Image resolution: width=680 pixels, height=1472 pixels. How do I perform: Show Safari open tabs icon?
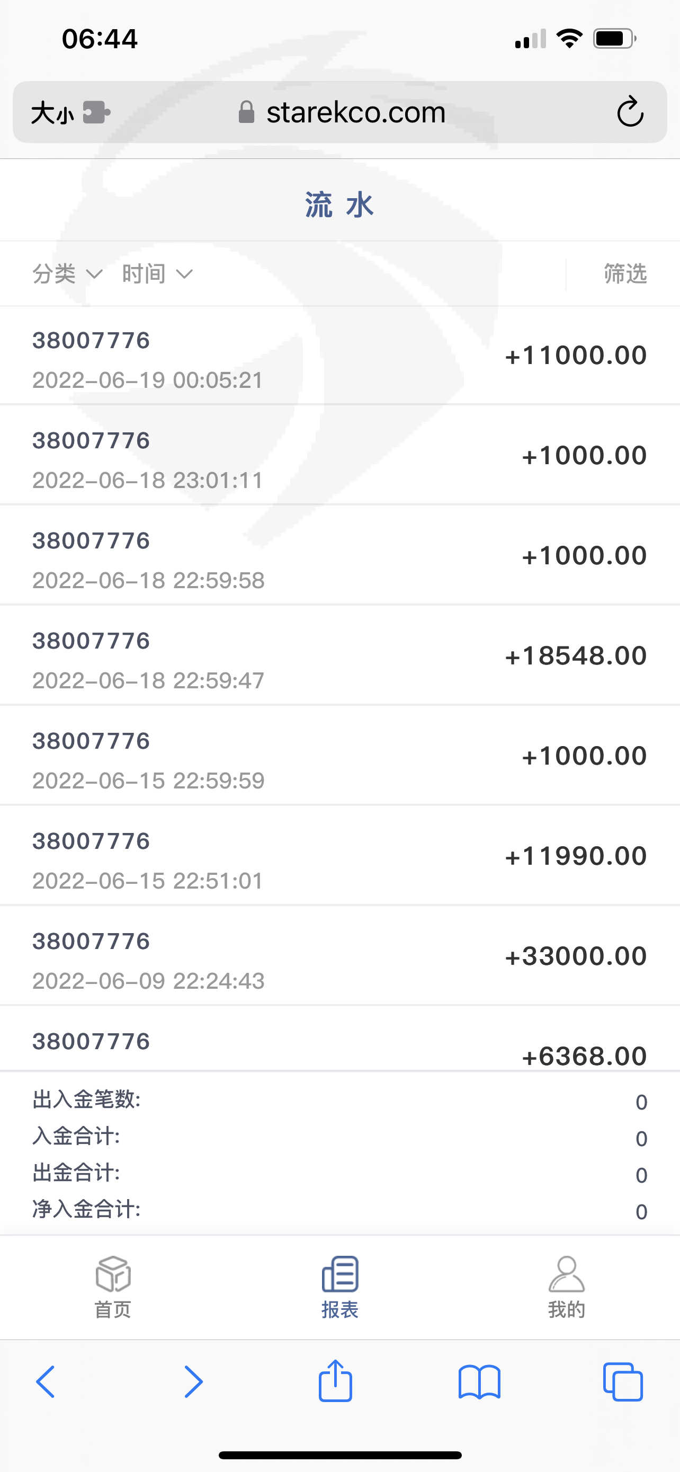[623, 1382]
